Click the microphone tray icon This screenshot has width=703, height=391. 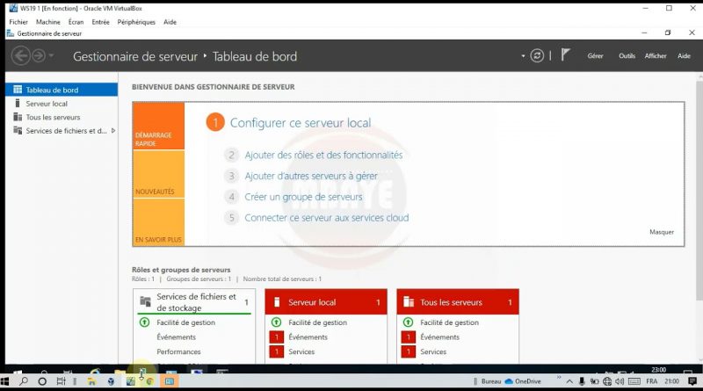[582, 381]
